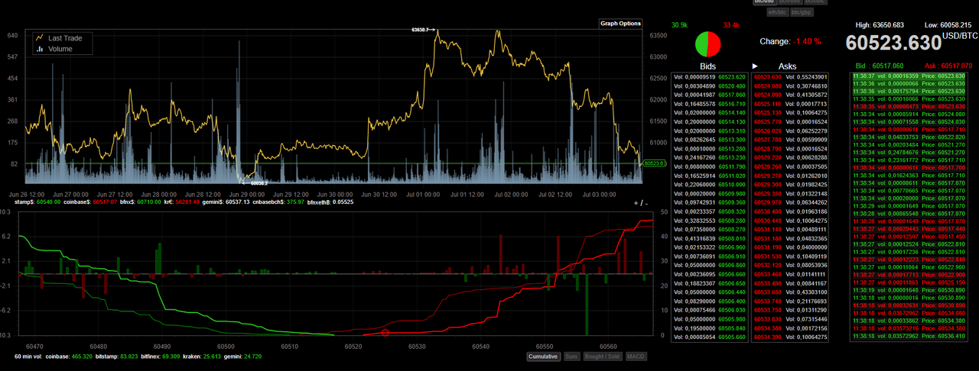The height and width of the screenshot is (371, 979).
Task: Select the ask row with volume 0,41305872
Action: pos(790,95)
